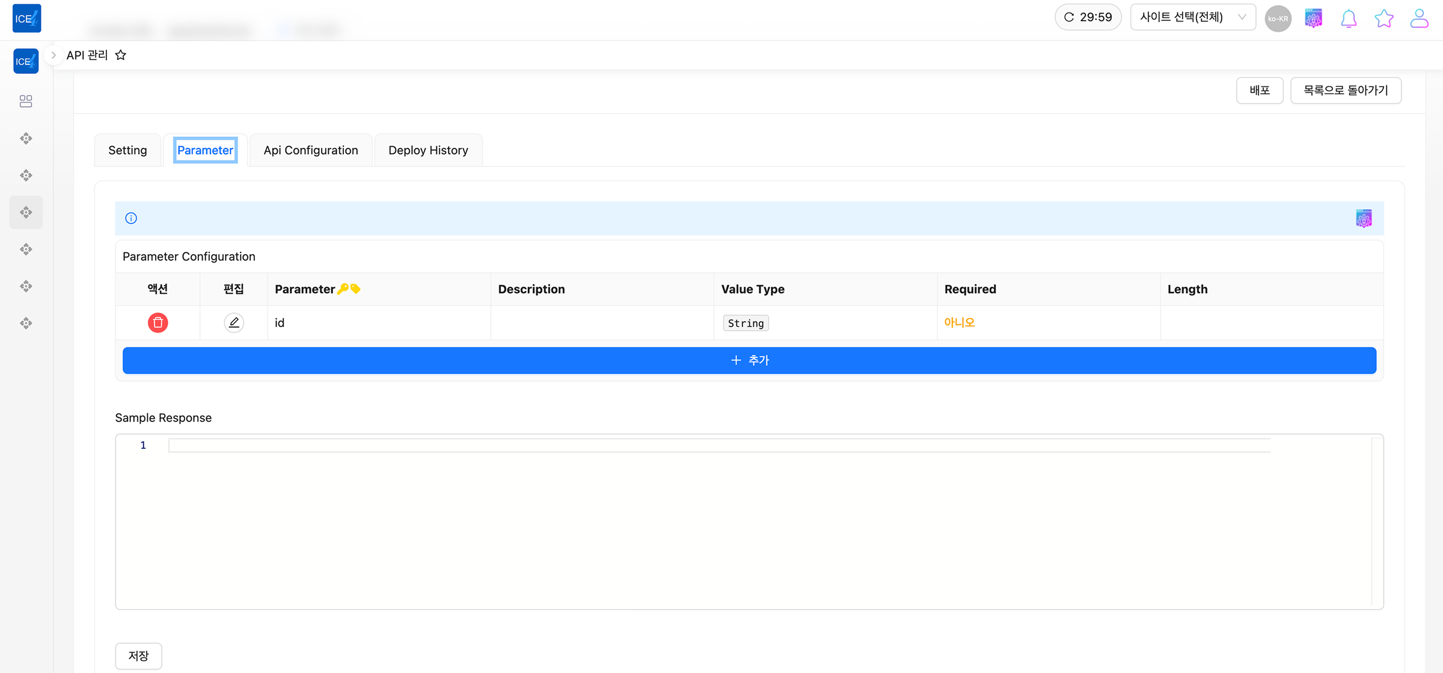Open the 사이트 선택(전체) dropdown
The width and height of the screenshot is (1443, 673).
1192,17
